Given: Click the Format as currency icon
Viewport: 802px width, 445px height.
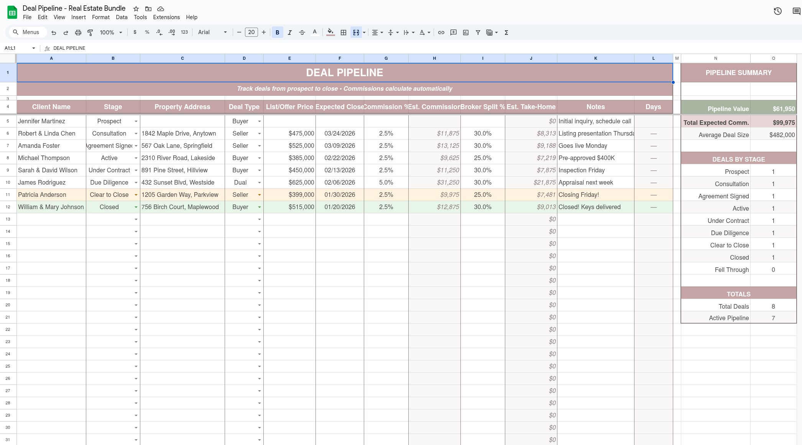Looking at the screenshot, I should click(135, 32).
